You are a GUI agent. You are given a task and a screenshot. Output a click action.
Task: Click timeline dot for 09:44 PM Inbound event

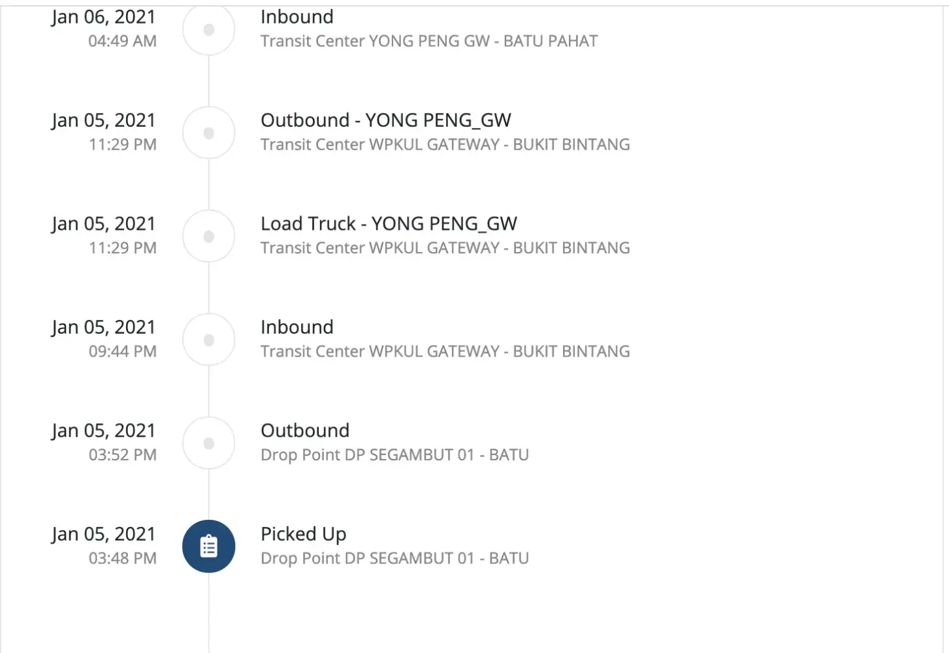tap(208, 340)
